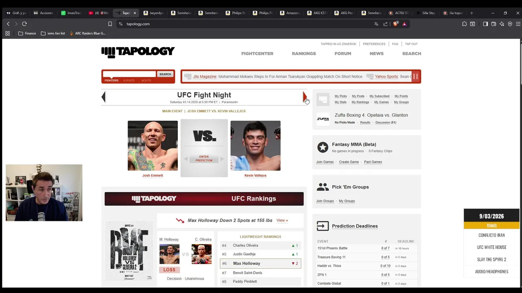Image resolution: width=522 pixels, height=293 pixels.
Task: Switch to the beyerdyn browser tab
Action: tap(153, 13)
